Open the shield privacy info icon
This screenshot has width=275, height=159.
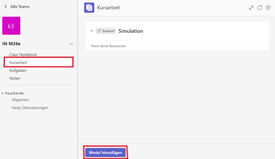(268, 8)
